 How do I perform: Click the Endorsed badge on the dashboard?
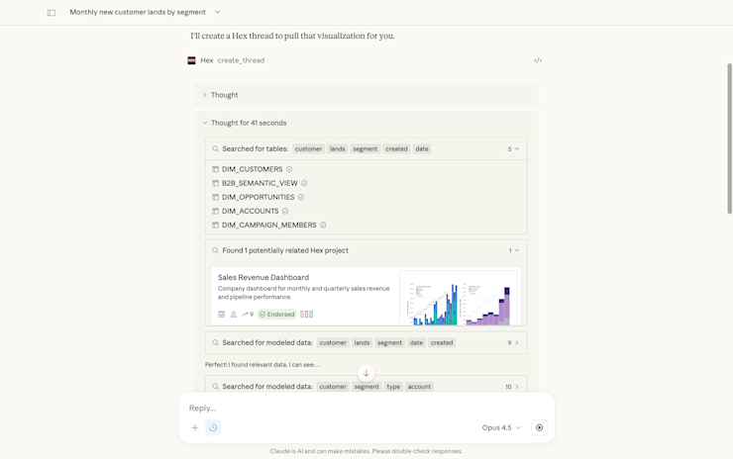click(277, 315)
